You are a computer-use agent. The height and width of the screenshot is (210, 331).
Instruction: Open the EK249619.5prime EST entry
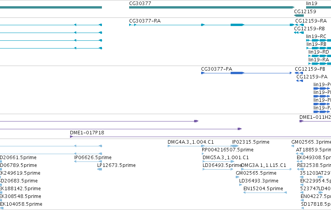click(x=20, y=173)
